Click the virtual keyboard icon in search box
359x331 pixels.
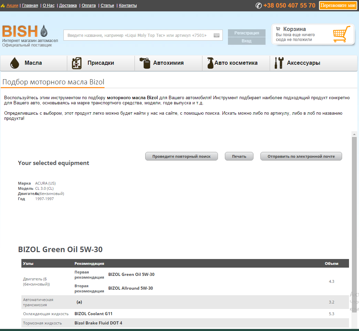217,35
